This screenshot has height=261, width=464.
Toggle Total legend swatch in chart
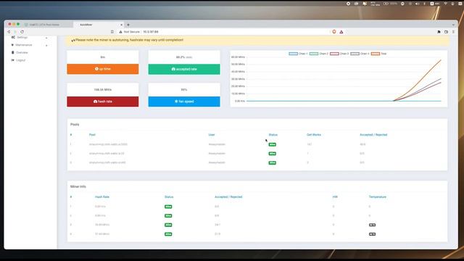[x=376, y=54]
